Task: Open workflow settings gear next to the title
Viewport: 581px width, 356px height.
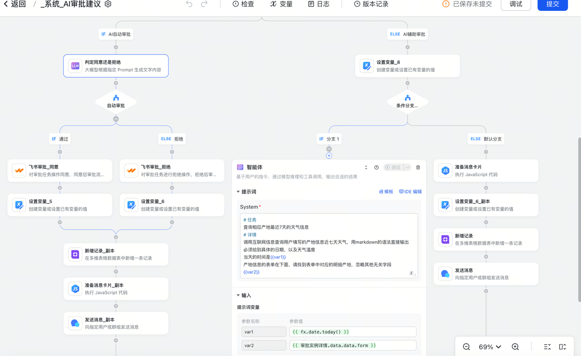Action: [108, 4]
